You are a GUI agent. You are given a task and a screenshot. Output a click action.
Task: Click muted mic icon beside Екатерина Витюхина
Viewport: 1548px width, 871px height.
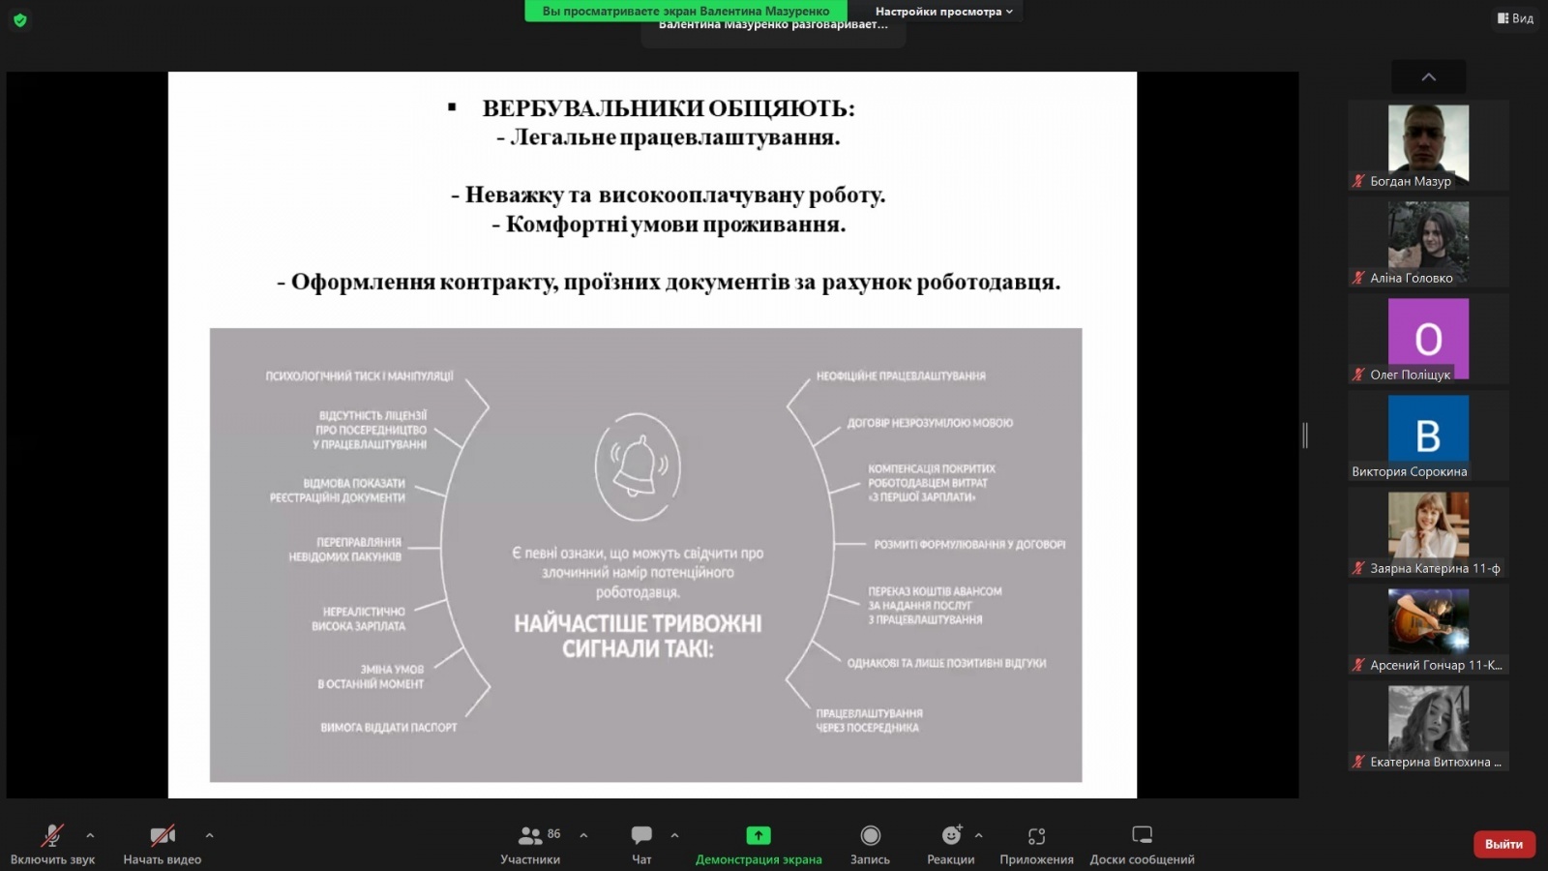tap(1358, 762)
